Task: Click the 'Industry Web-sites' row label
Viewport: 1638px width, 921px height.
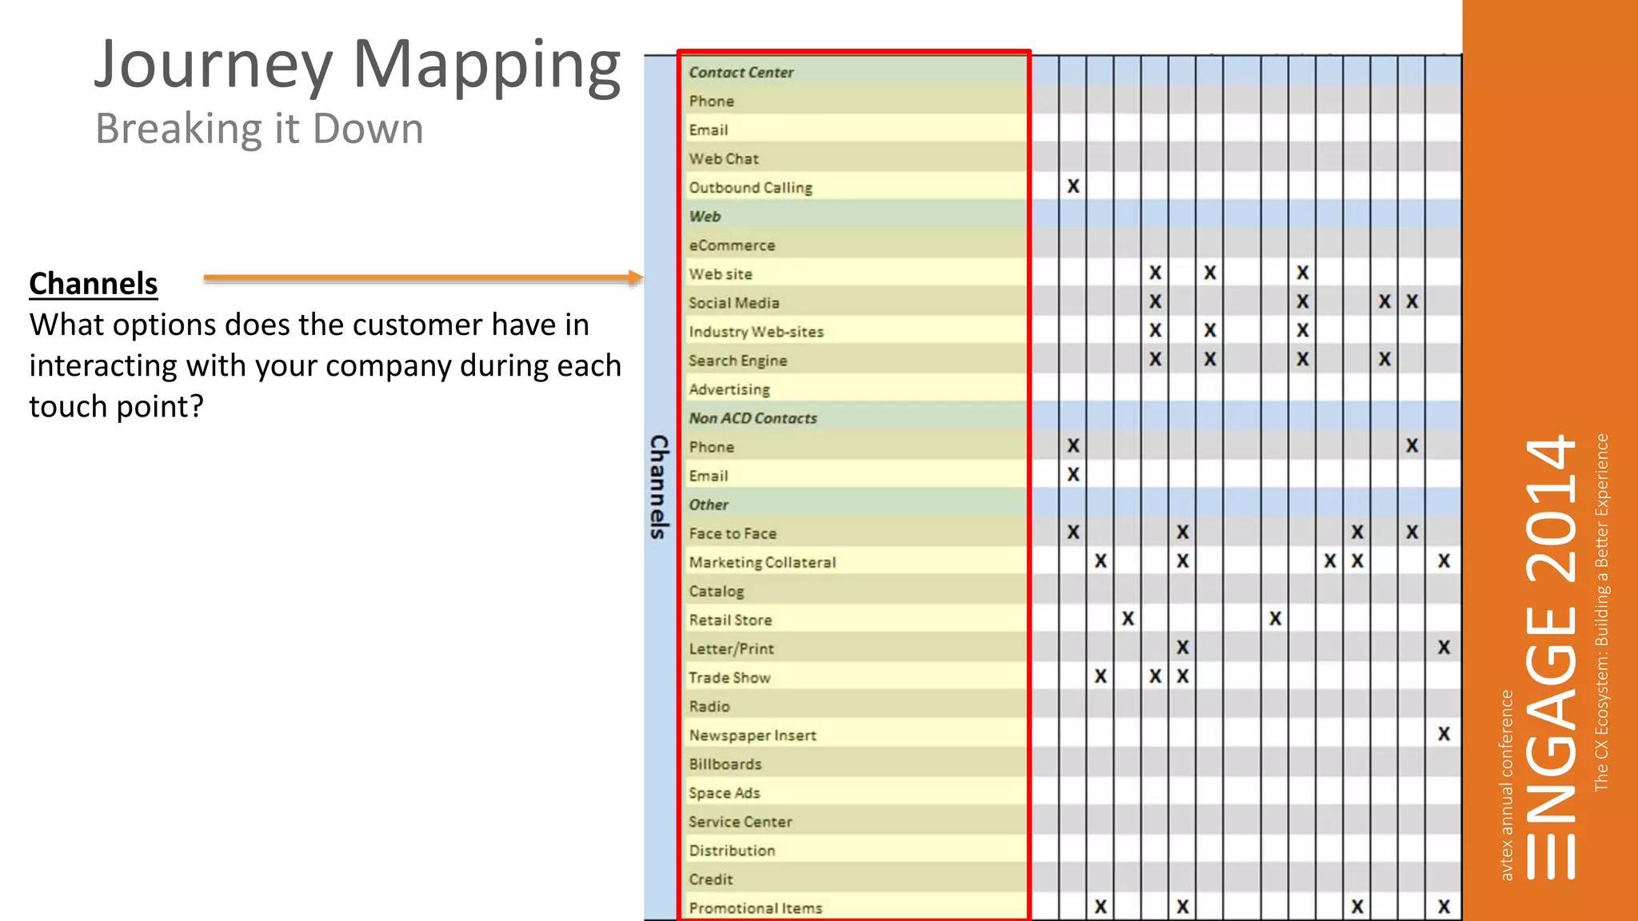Action: 756,332
